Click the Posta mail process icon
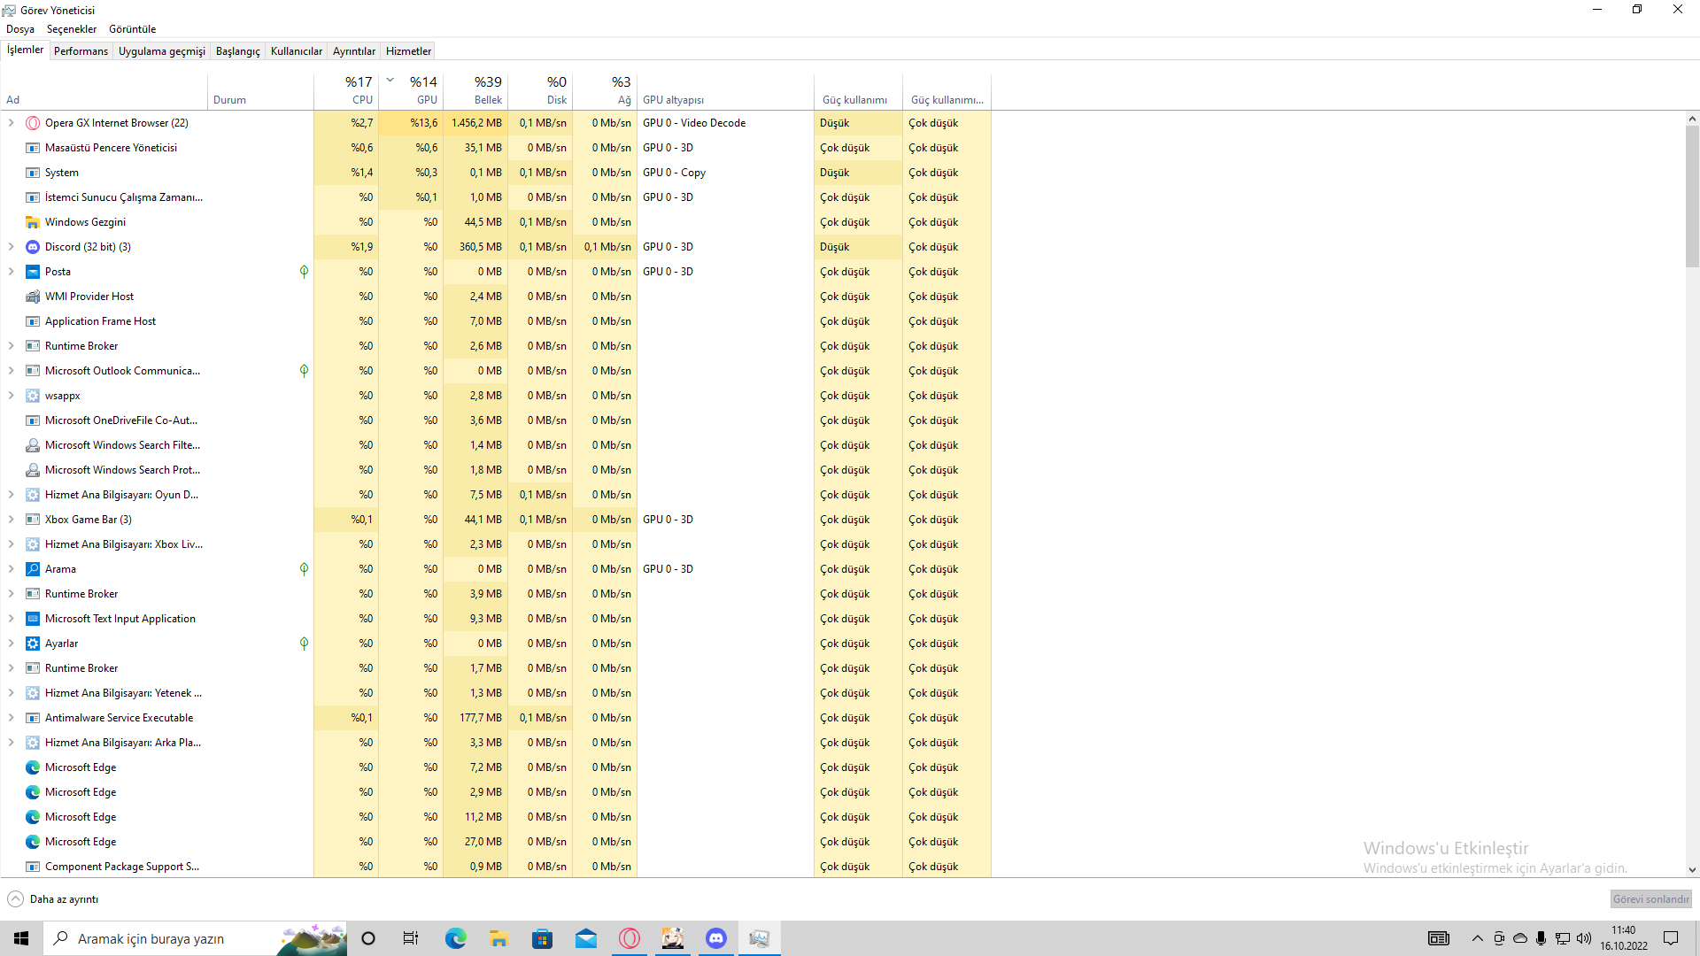 coord(33,272)
